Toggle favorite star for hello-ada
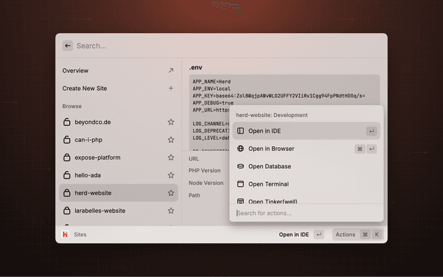This screenshot has width=443, height=277. pyautogui.click(x=171, y=175)
